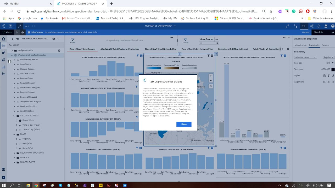The width and height of the screenshot is (335, 188).
Task: Toggle the Properties panel icon
Action: (x=304, y=26)
